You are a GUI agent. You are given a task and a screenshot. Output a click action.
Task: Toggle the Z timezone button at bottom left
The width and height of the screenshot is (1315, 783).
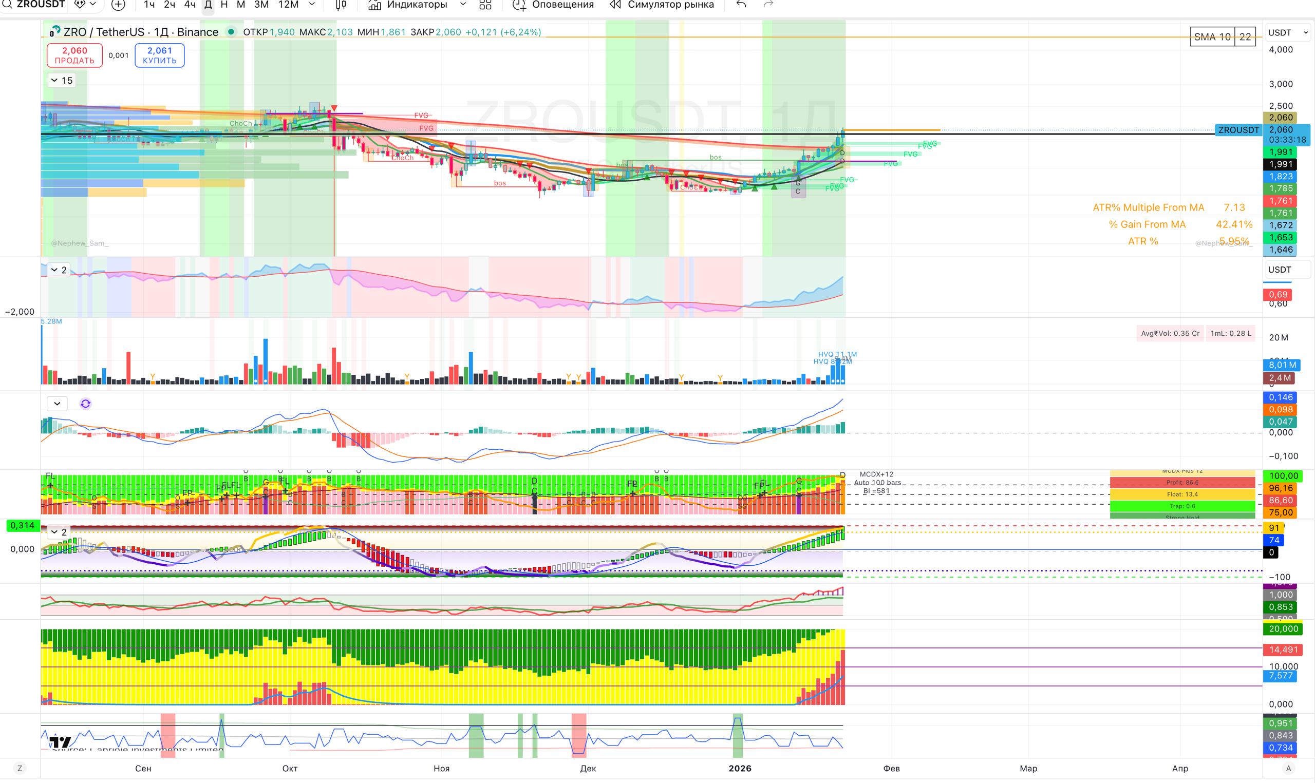point(20,768)
